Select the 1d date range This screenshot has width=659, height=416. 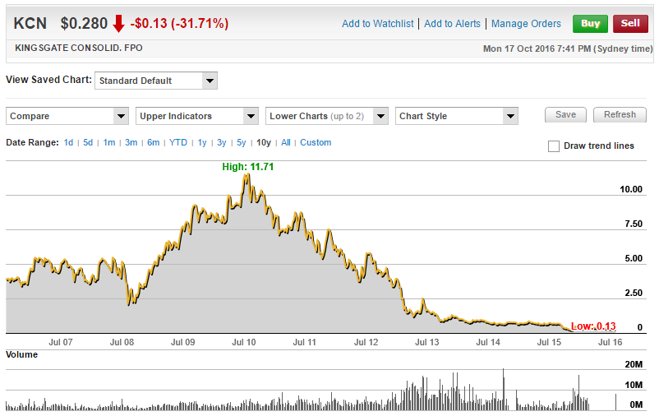pyautogui.click(x=68, y=143)
